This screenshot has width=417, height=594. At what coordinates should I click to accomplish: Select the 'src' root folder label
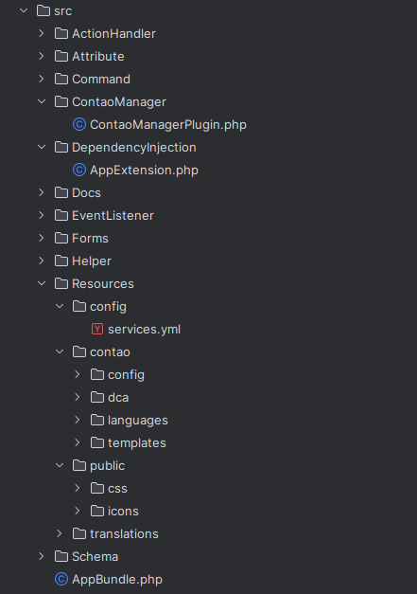[x=62, y=11]
